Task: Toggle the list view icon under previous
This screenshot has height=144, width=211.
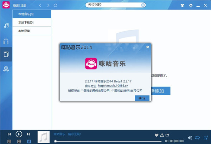Action: [9, 141]
